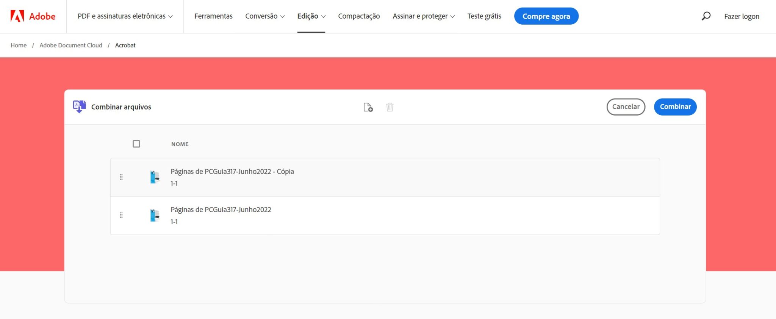
Task: Click thumbnail of the Cópia PDF file
Action: pyautogui.click(x=155, y=177)
